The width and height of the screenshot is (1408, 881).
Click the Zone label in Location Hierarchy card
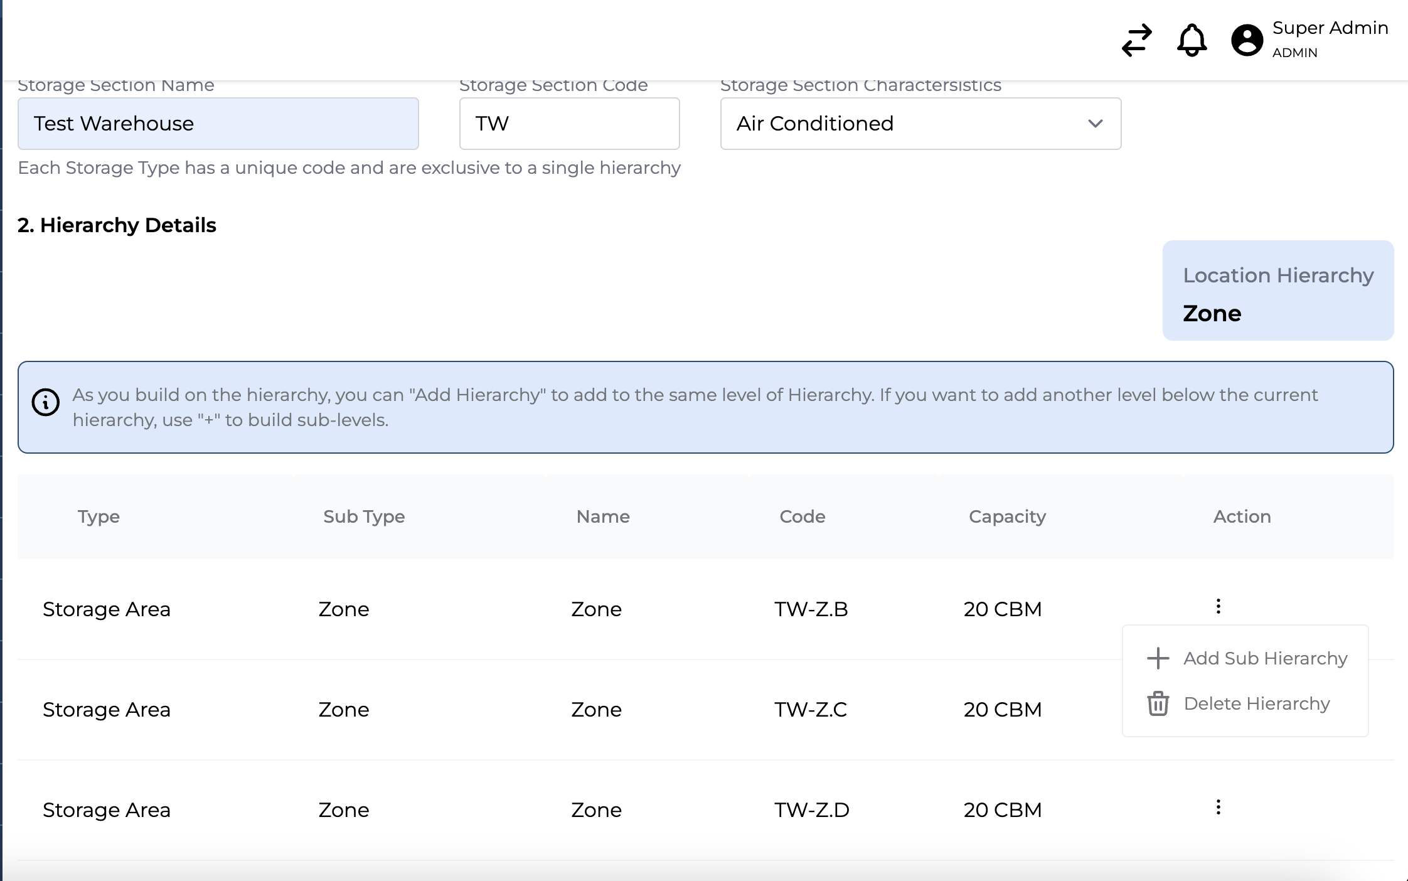pyautogui.click(x=1213, y=312)
